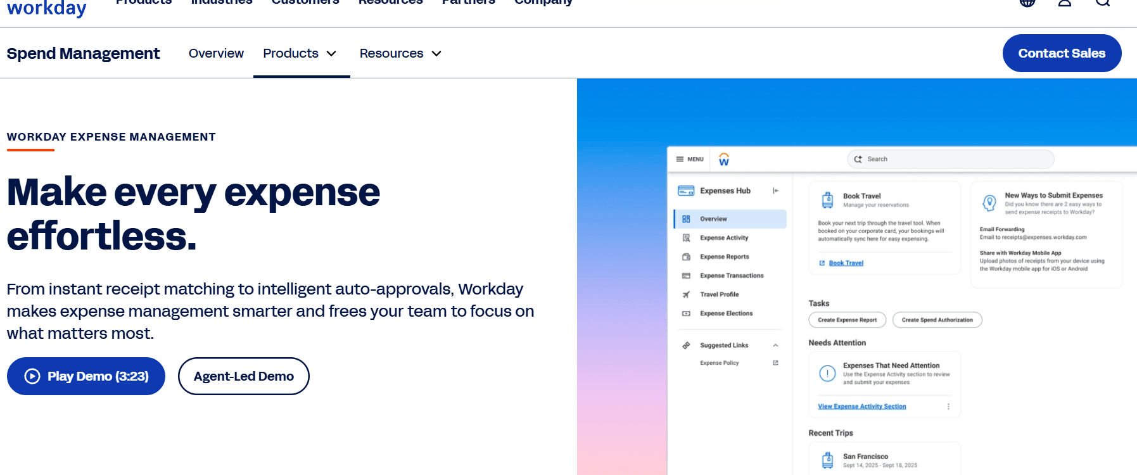This screenshot has height=475, width=1137.
Task: Expand the Products dropdown chevron
Action: 331,54
